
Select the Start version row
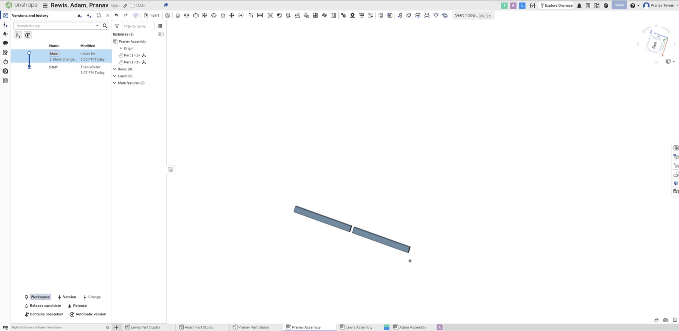pos(61,70)
